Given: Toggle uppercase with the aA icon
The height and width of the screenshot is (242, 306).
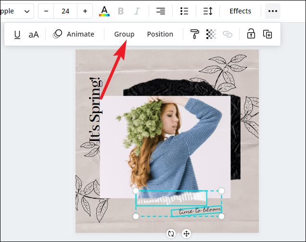Looking at the screenshot, I should (34, 34).
